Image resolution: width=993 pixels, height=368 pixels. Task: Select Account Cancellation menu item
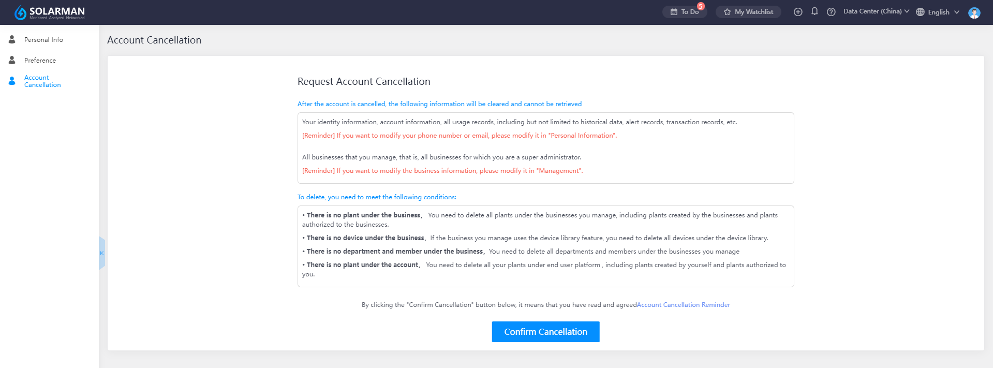pyautogui.click(x=42, y=81)
